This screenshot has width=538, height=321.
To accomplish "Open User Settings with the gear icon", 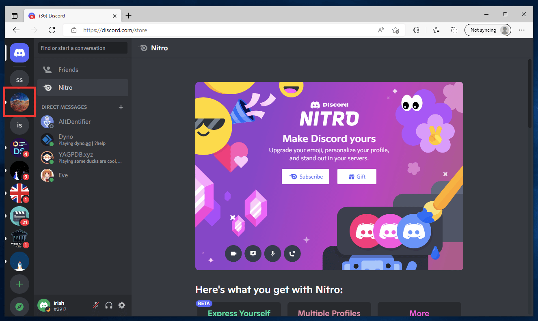I will pyautogui.click(x=122, y=305).
